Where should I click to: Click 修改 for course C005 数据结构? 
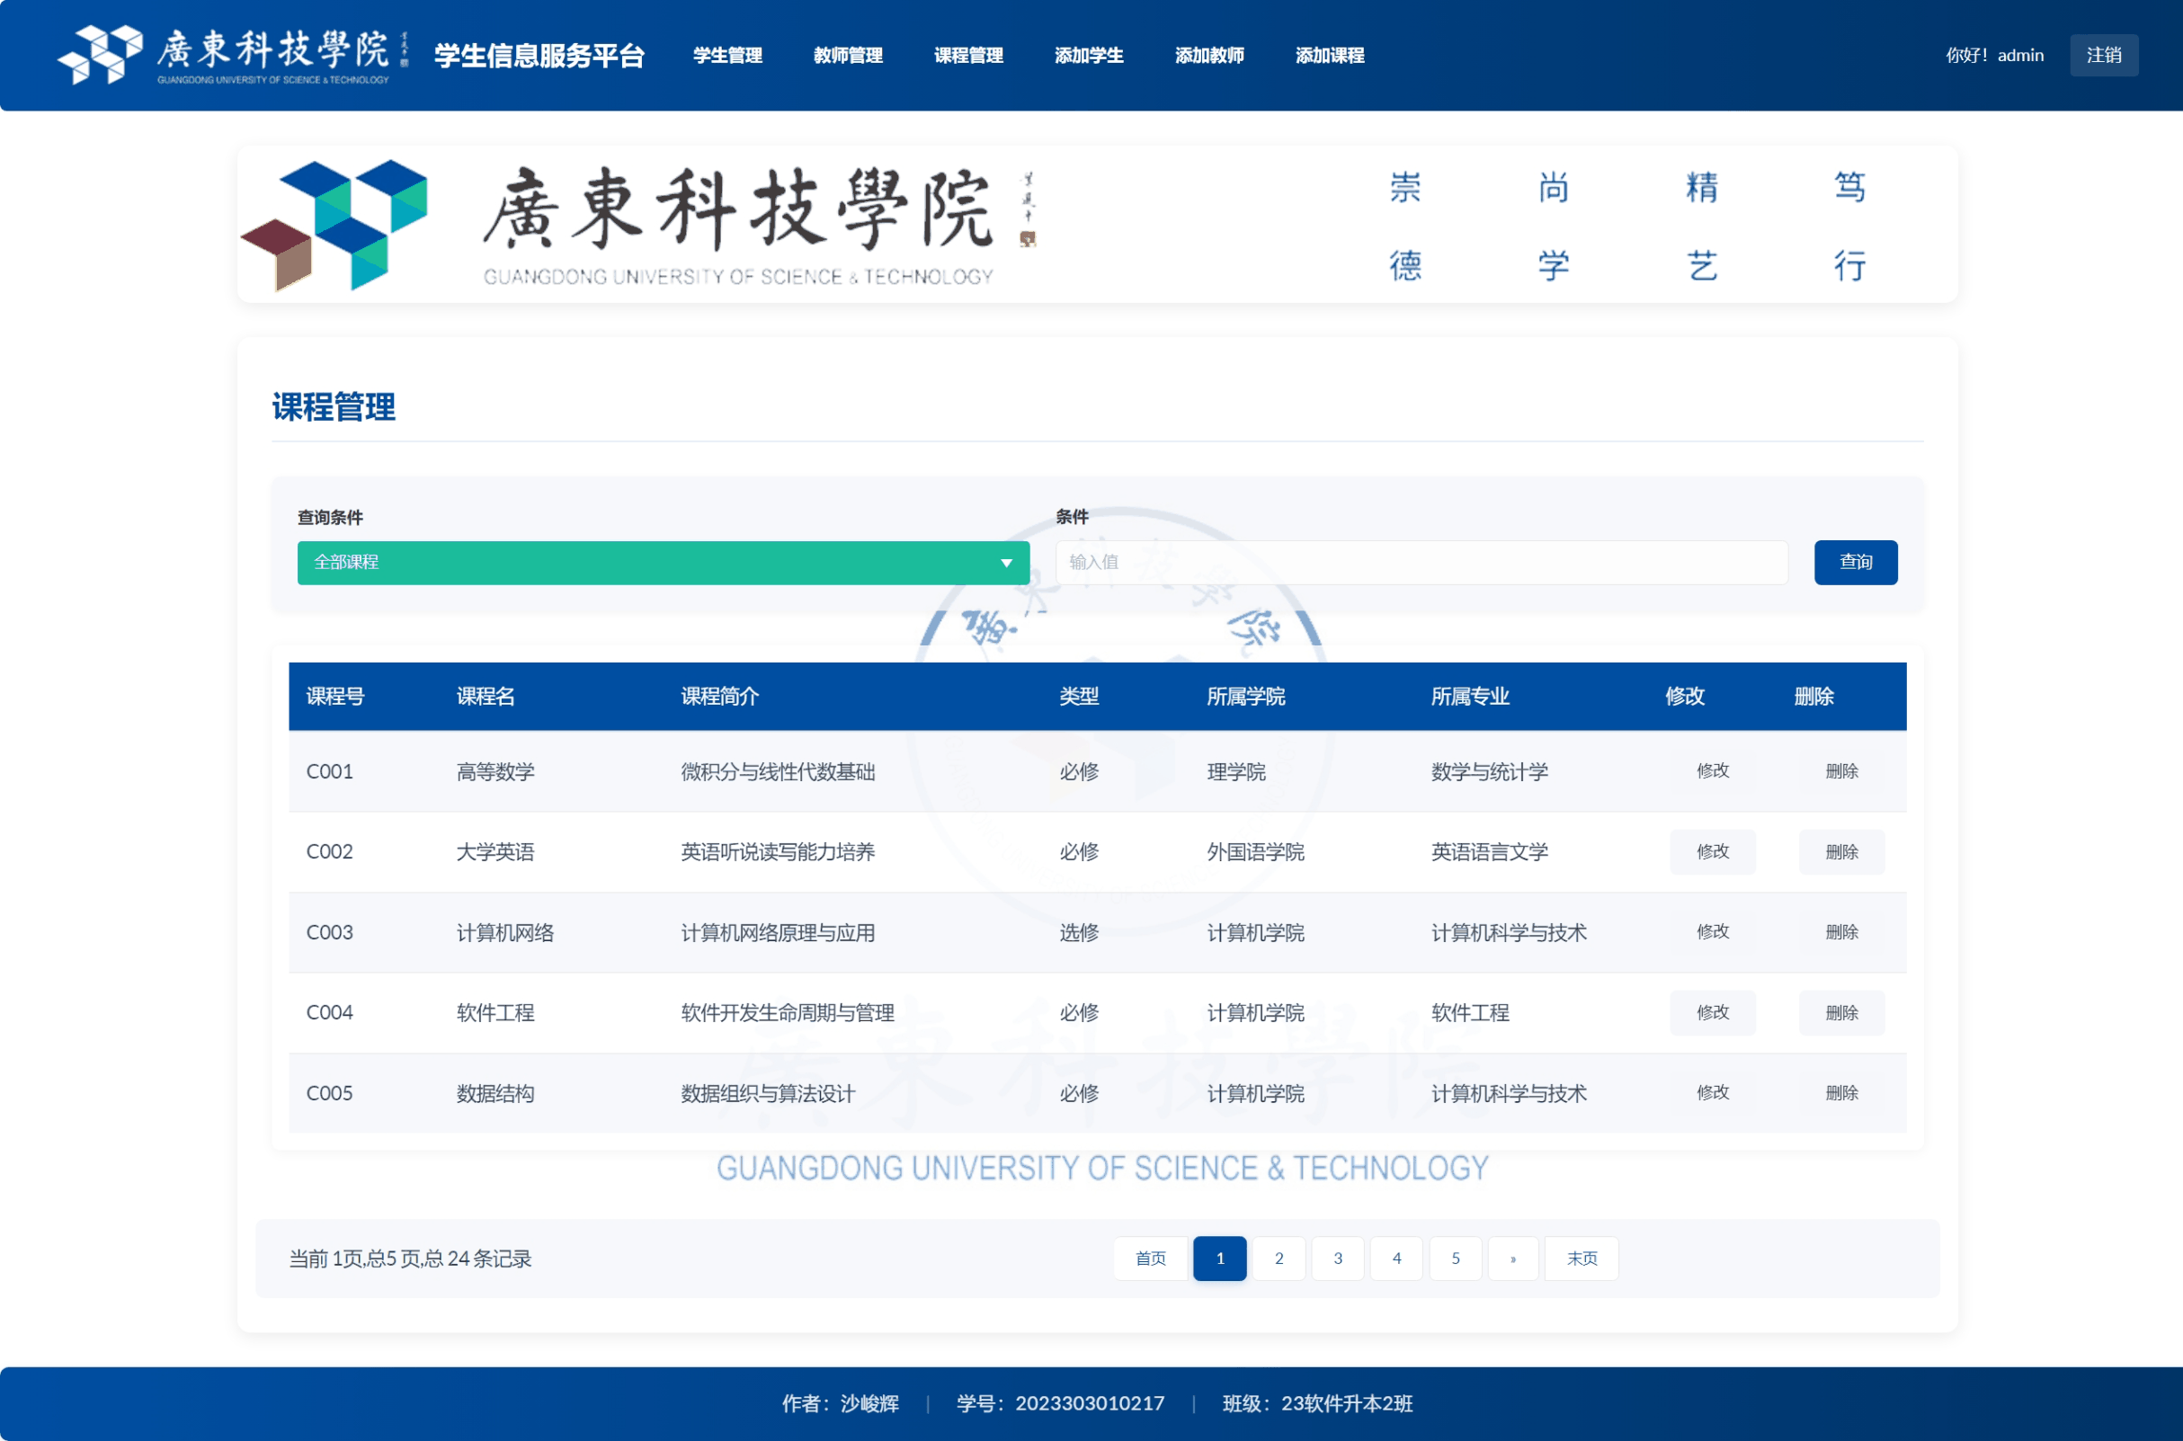click(x=1713, y=1093)
